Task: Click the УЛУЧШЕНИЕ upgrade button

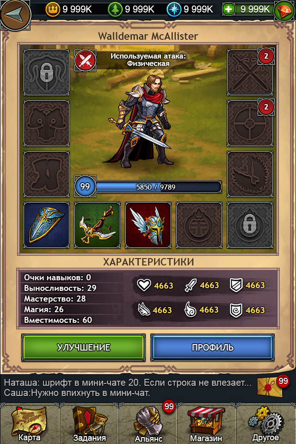Action: click(84, 347)
